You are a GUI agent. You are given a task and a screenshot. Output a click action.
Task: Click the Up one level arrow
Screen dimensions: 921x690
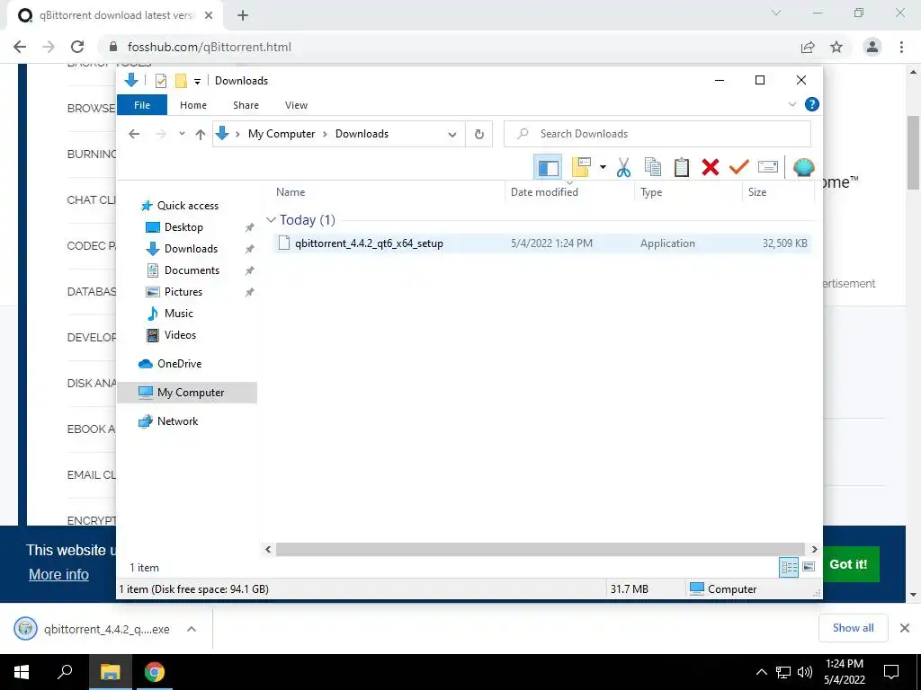point(201,135)
